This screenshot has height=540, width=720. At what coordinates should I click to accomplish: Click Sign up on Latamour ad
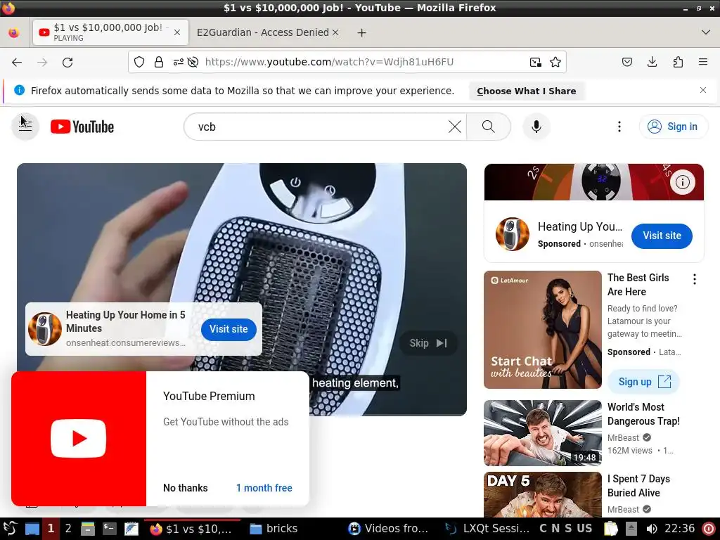[x=644, y=382]
